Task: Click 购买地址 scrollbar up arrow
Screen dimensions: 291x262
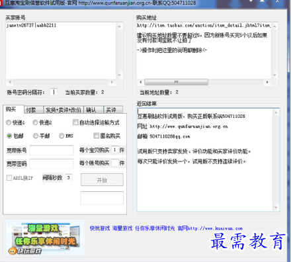Action: 274,26
